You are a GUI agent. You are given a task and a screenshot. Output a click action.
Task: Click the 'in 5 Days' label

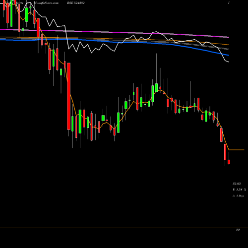tap(239, 196)
